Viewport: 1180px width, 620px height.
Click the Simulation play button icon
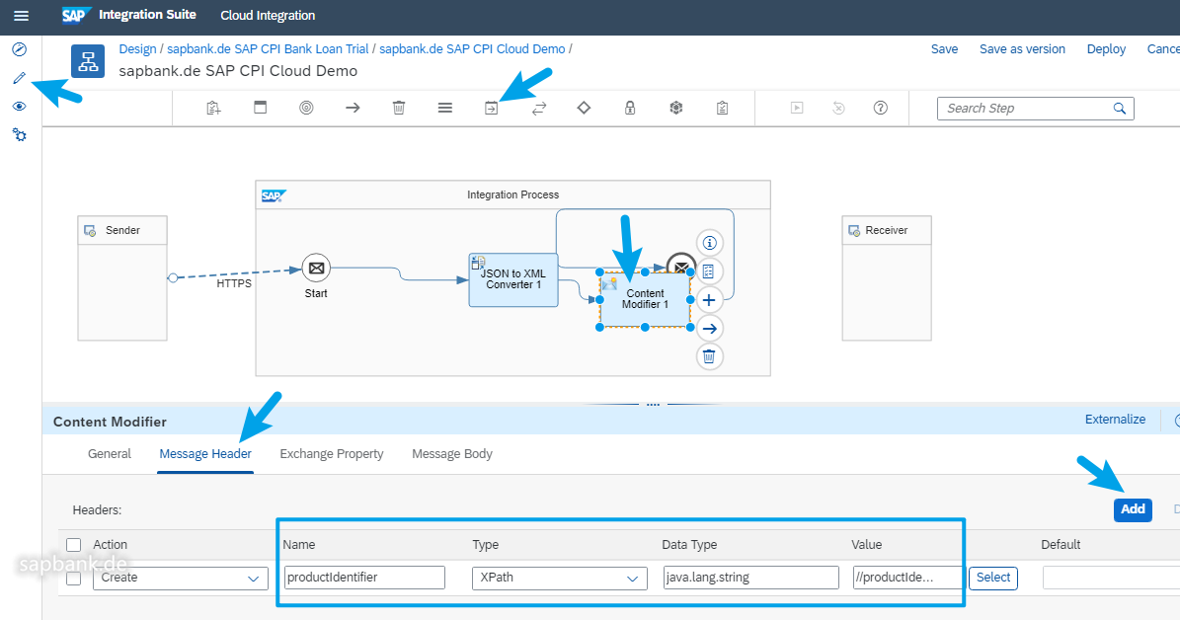pos(797,108)
